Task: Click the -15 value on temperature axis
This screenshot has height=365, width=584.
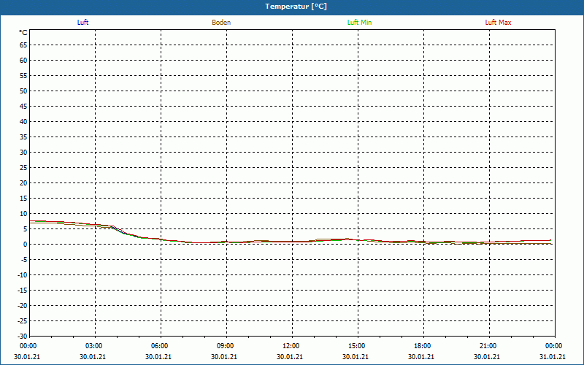Action: (23, 291)
